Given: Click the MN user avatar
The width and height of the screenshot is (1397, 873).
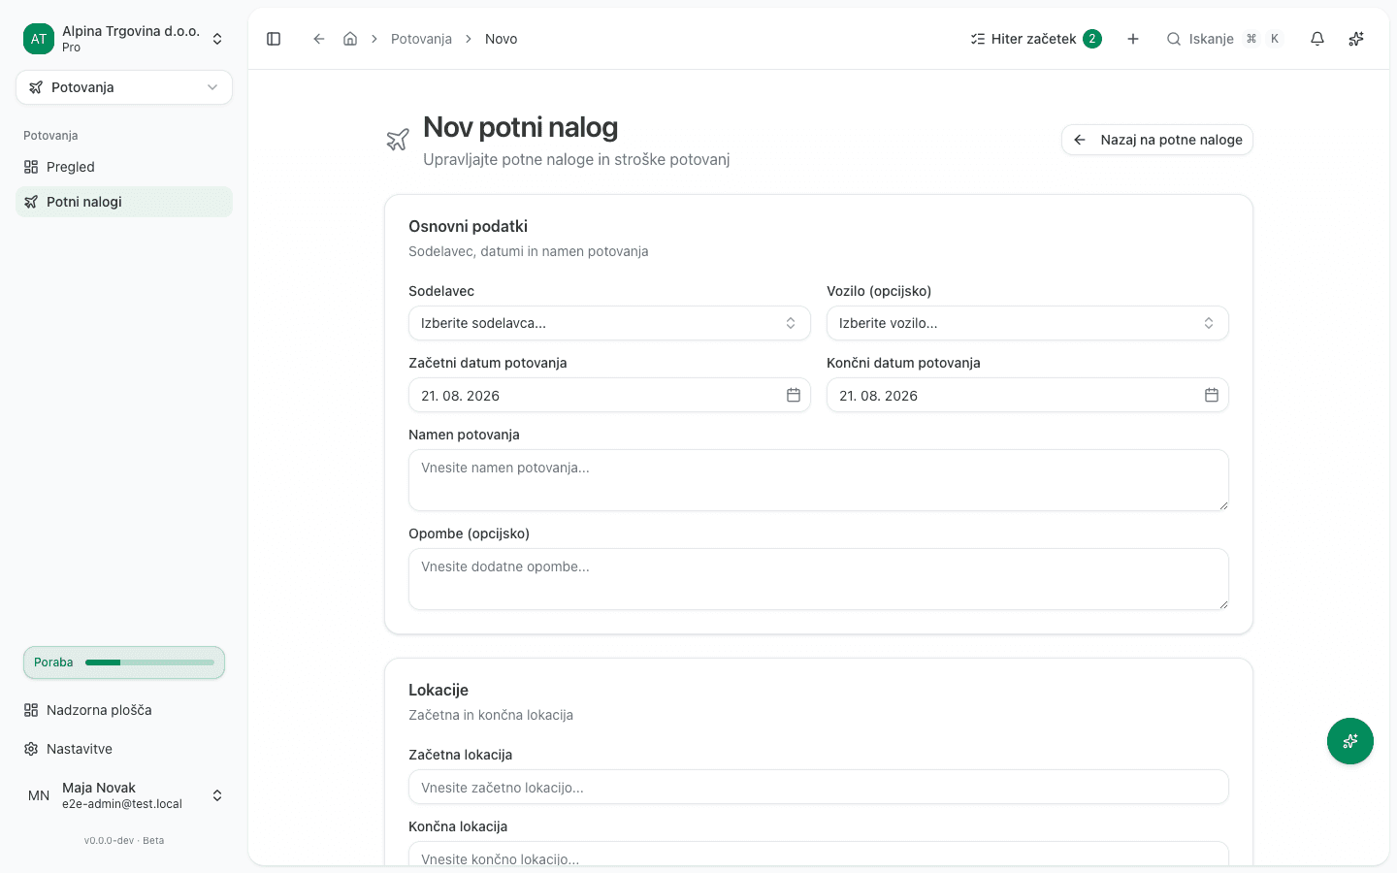Looking at the screenshot, I should (x=39, y=795).
